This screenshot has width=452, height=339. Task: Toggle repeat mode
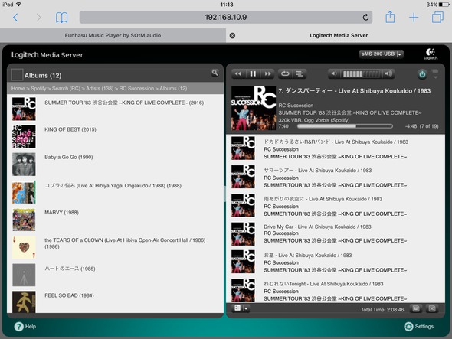coord(285,74)
